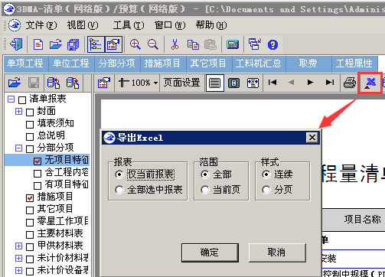Check the 主要材料表 checkbox
The width and height of the screenshot is (385, 277).
click(x=30, y=235)
